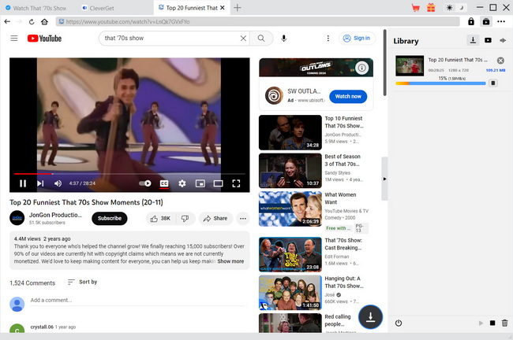Reload the current page
Screen dimensions: 513x340
point(32,22)
